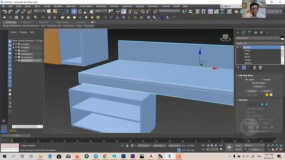The width and height of the screenshot is (285, 160).
Task: Expand the Group001 tree node
Action: pos(13,44)
